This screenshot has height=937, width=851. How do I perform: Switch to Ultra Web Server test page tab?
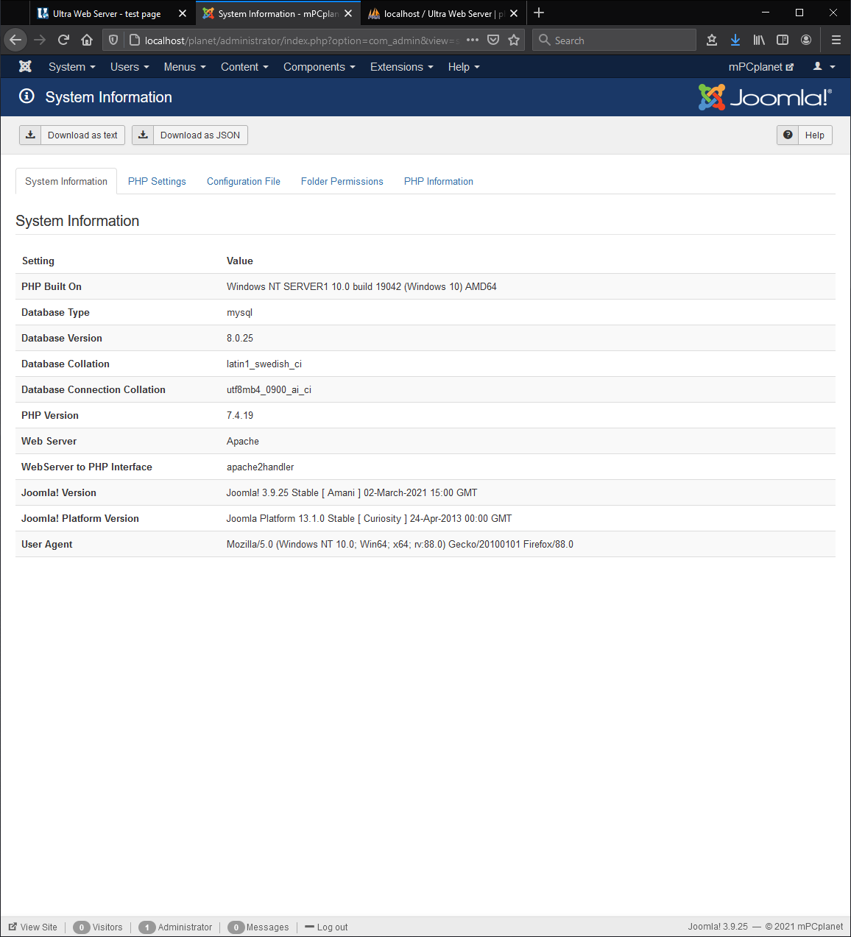click(x=107, y=13)
